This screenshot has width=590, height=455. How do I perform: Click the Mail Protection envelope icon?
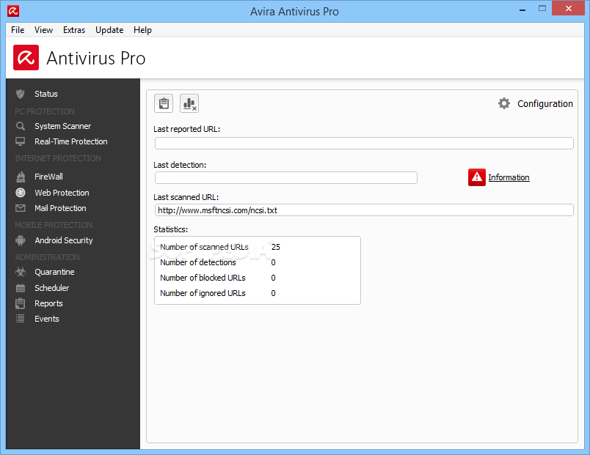[21, 208]
